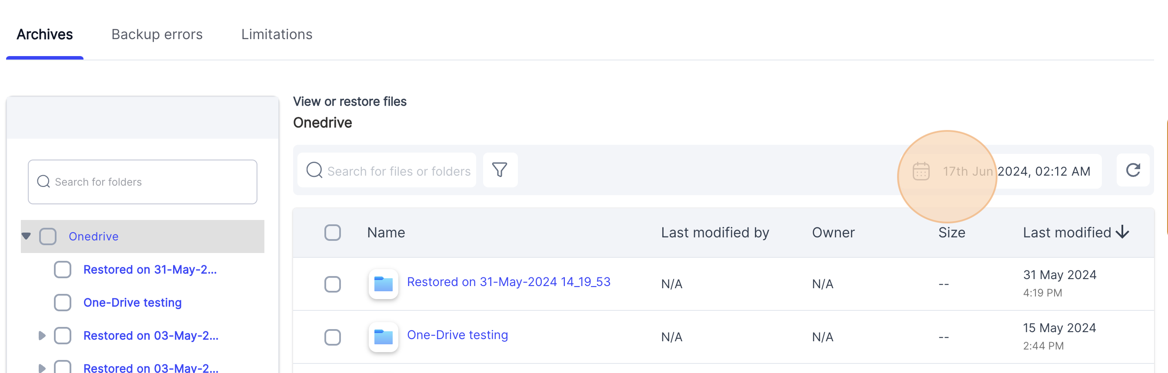This screenshot has width=1168, height=373.
Task: Check the One-Drive testing tree checkbox
Action: click(63, 302)
